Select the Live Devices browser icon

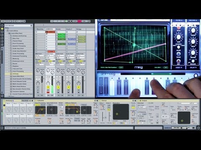(2, 29)
